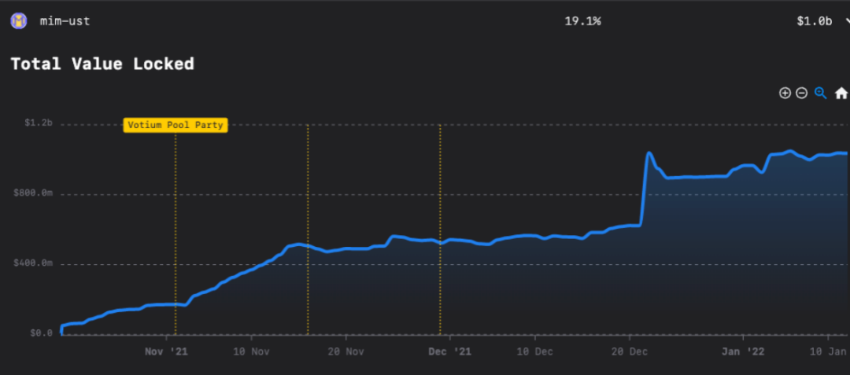The width and height of the screenshot is (850, 375).
Task: Click the $1.2b y-axis label
Action: (x=39, y=123)
